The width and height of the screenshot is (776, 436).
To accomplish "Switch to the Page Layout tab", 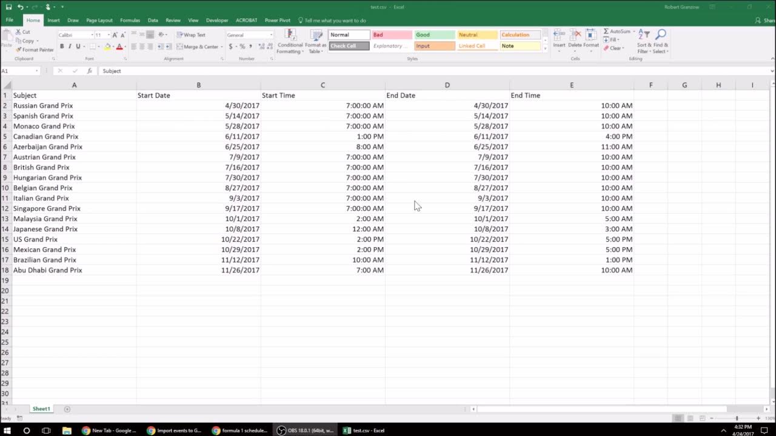I will click(99, 21).
